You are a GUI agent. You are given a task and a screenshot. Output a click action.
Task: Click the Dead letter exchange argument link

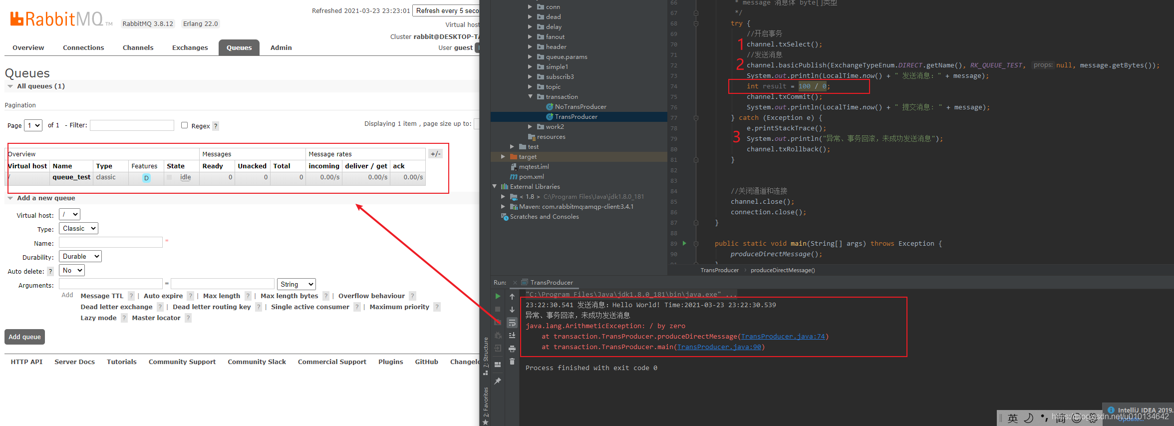coord(116,307)
